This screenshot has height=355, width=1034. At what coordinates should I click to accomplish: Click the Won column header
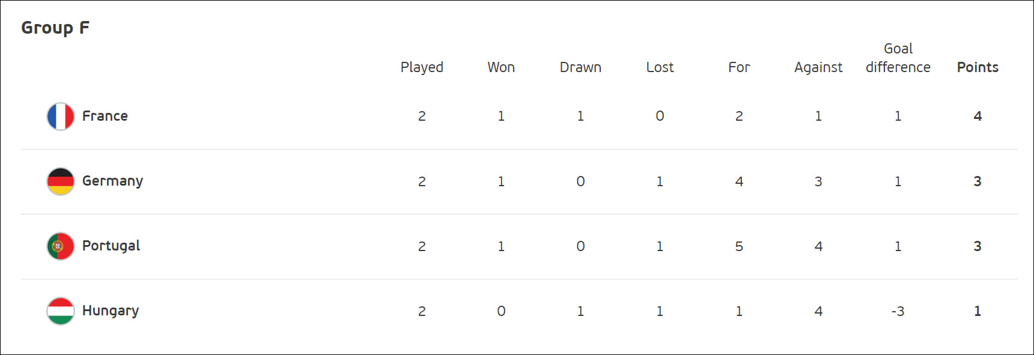(501, 67)
